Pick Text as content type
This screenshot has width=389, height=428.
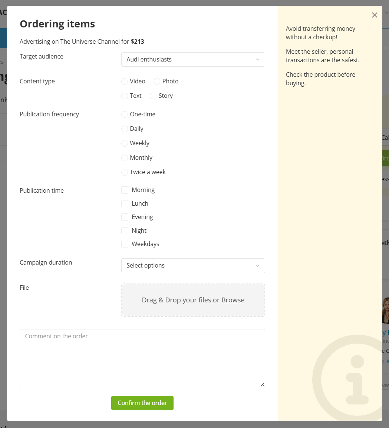point(125,96)
